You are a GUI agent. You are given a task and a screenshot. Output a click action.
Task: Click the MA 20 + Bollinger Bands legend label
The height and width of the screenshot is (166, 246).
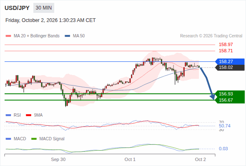click(x=37, y=36)
